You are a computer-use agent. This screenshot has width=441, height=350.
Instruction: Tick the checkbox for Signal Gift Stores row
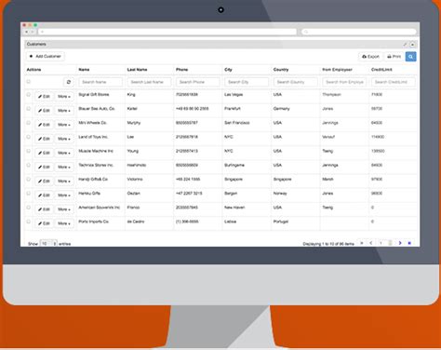tap(29, 94)
